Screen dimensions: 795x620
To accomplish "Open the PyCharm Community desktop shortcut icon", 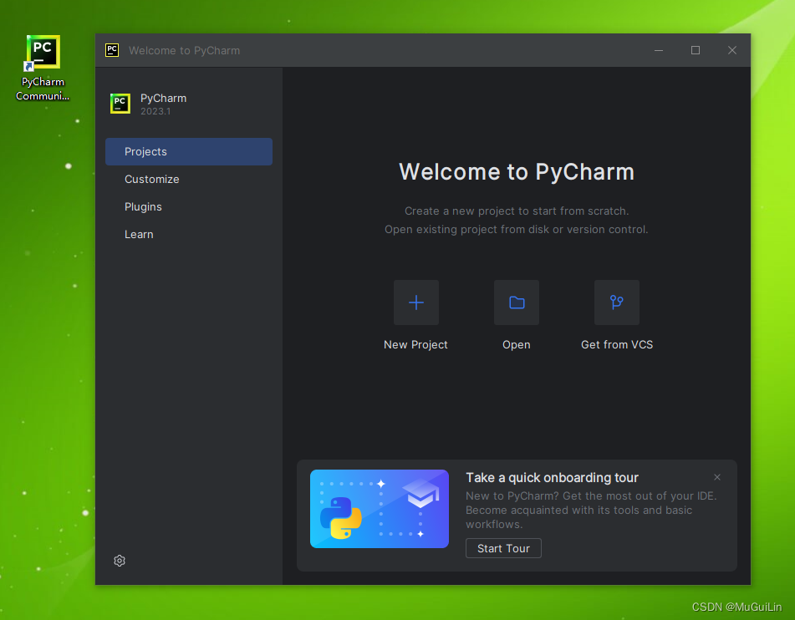I will pyautogui.click(x=43, y=67).
